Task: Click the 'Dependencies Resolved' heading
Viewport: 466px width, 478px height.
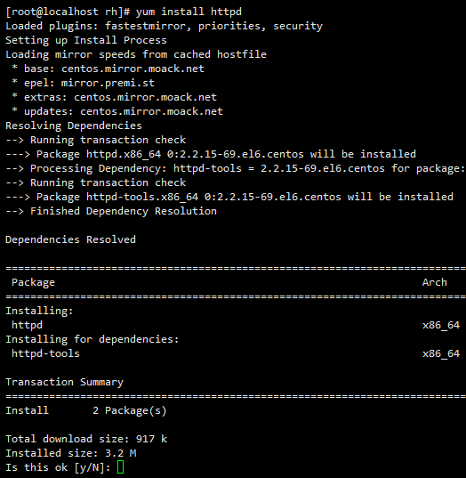Action: 70,239
